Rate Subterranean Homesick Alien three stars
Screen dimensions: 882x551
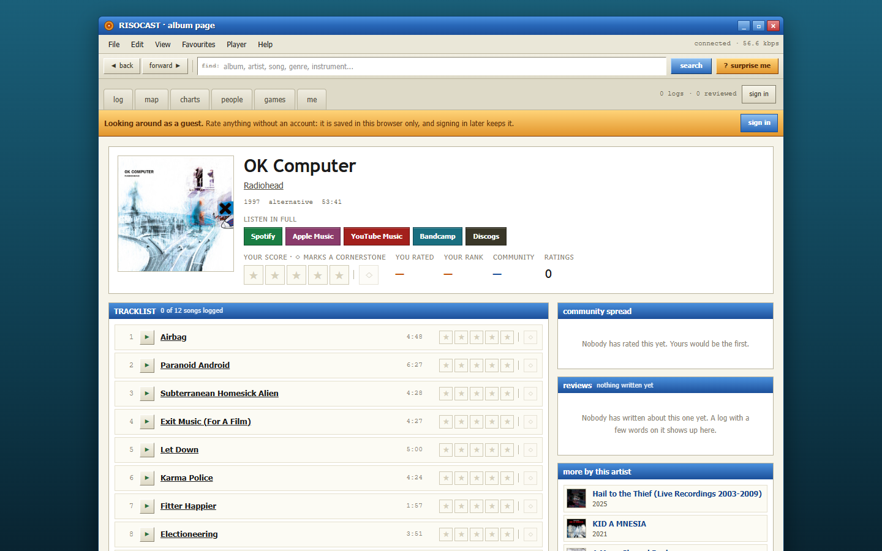(x=477, y=394)
